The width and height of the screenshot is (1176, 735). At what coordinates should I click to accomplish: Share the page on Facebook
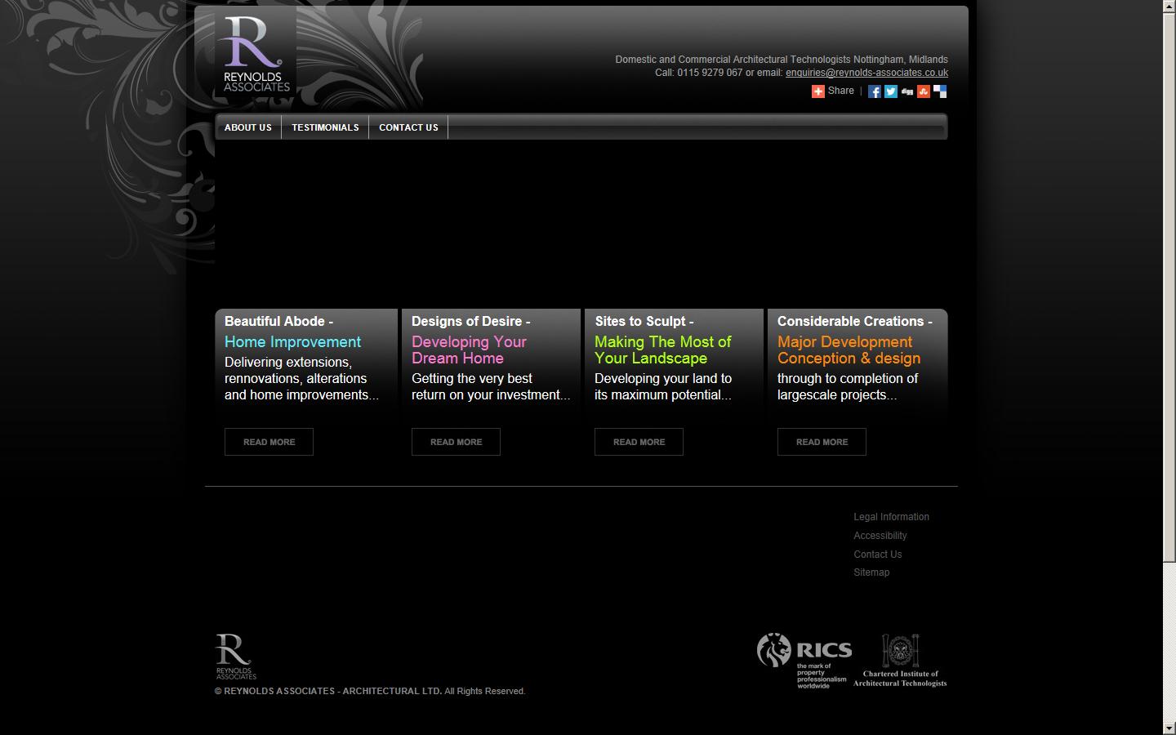pos(875,91)
